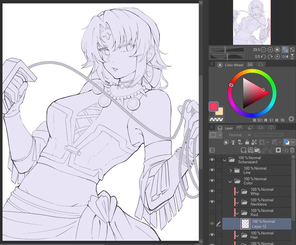Rotate the canvas right
This screenshot has height=245, width=296.
click(x=270, y=57)
